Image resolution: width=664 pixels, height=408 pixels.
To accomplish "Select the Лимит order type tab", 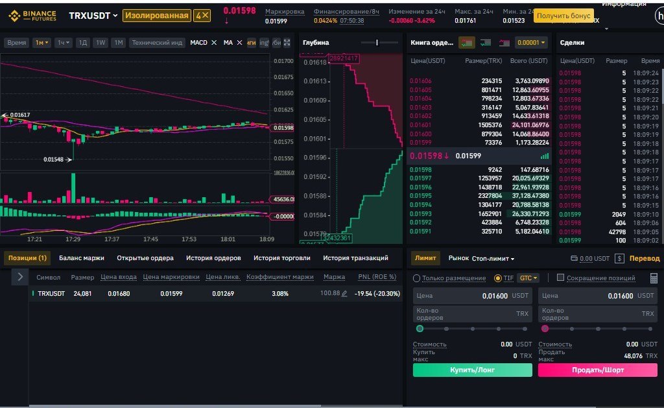I will [x=425, y=258].
